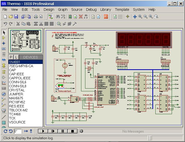Screen dimensions: 185x142
Task: Open the Debug menu
Action: (x=91, y=10)
